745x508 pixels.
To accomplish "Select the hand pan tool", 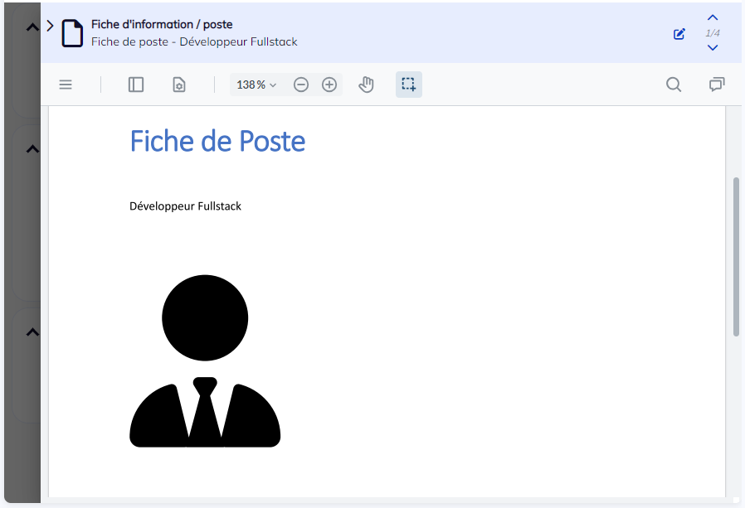I will (366, 85).
